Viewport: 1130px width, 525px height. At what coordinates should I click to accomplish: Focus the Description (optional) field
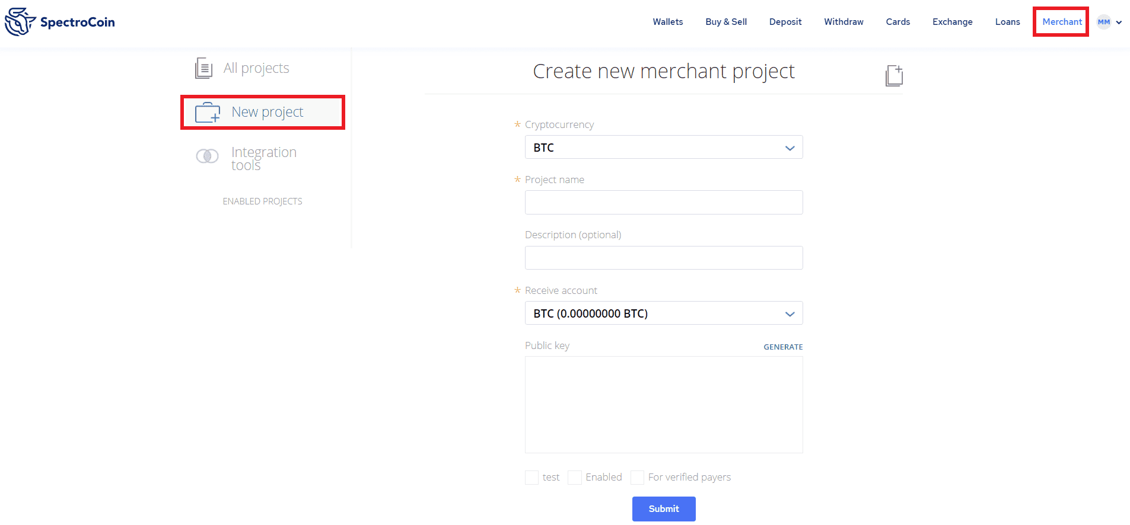point(664,258)
